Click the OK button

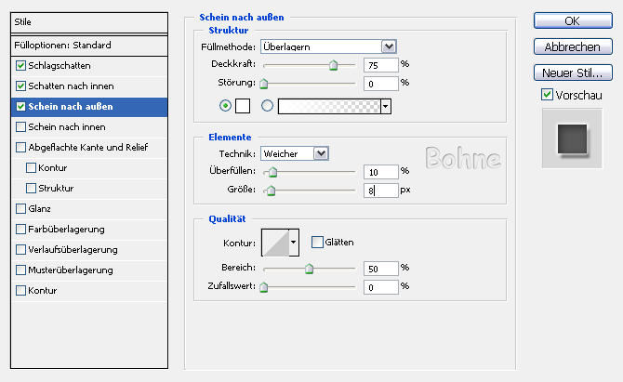[572, 20]
